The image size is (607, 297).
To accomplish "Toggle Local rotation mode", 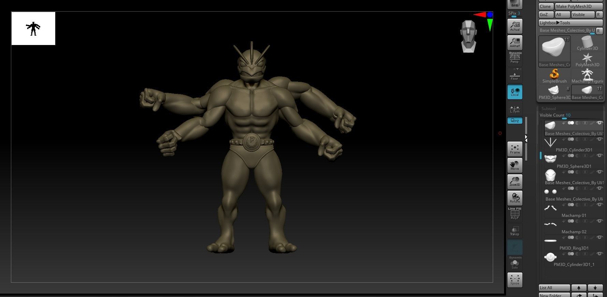I will (x=515, y=92).
